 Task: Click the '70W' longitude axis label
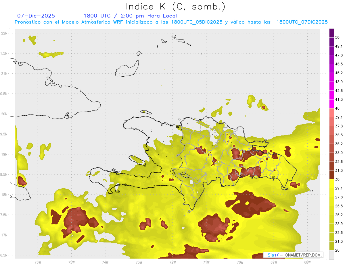pyautogui.click(x=240, y=262)
